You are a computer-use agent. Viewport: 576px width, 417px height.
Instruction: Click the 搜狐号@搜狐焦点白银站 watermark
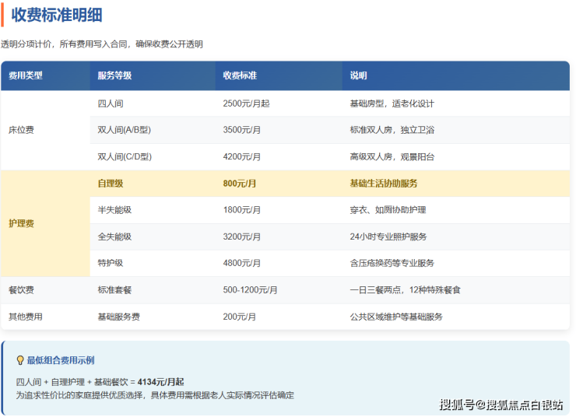tap(501, 405)
